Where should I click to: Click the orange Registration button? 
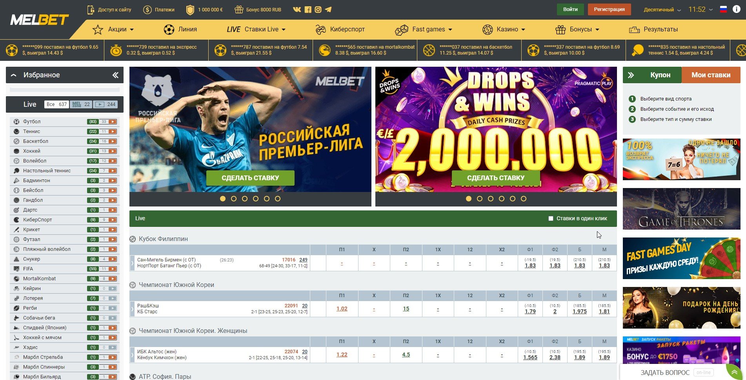609,9
